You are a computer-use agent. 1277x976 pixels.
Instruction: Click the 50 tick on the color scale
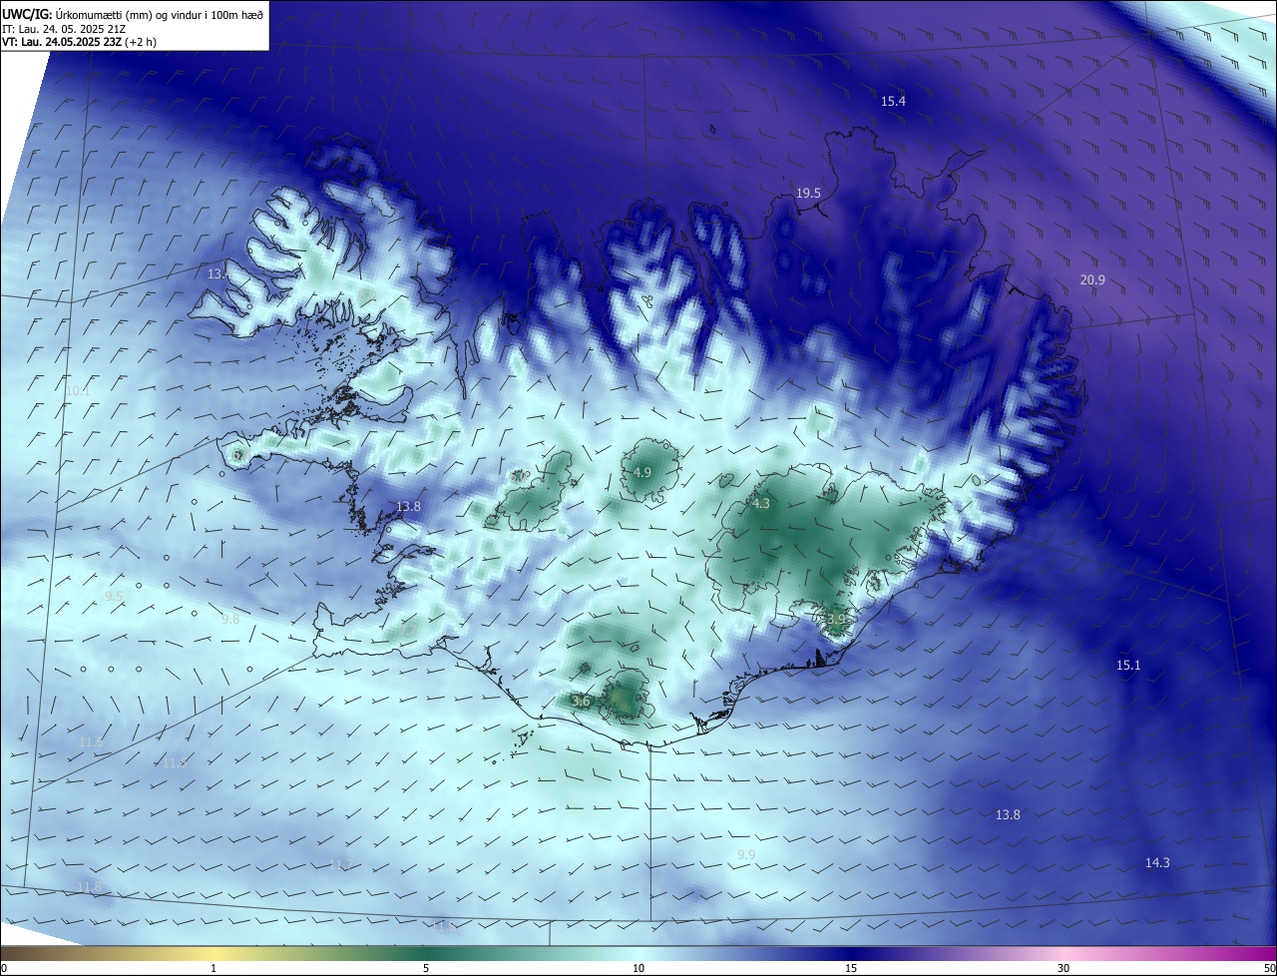[1269, 968]
